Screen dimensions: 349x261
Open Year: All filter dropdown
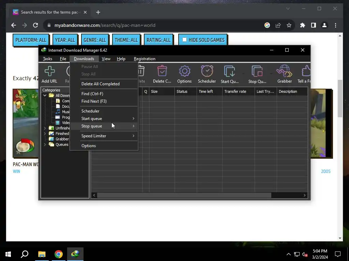pos(65,40)
